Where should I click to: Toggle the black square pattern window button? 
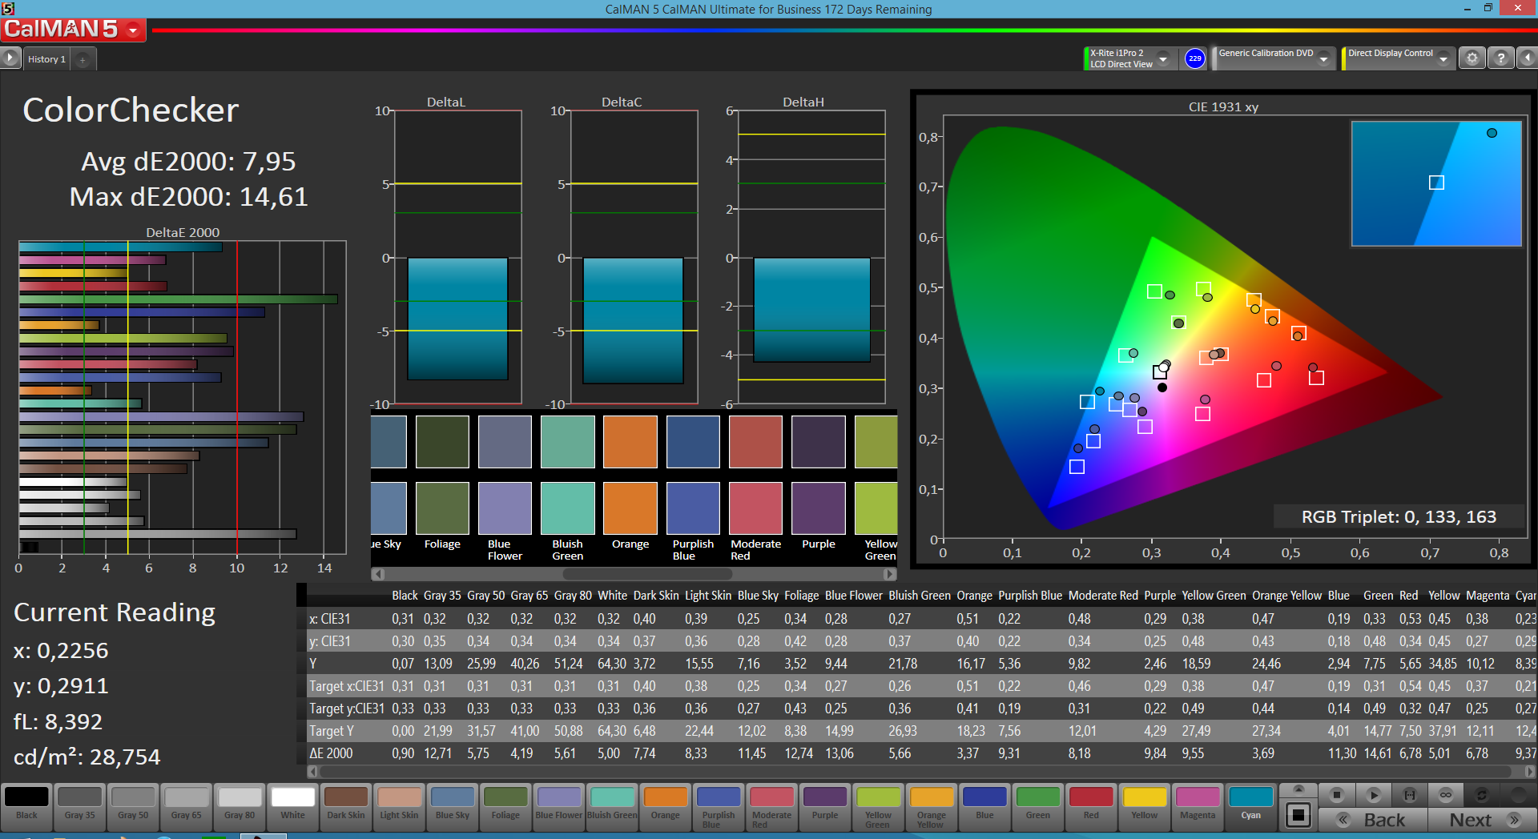(1298, 815)
